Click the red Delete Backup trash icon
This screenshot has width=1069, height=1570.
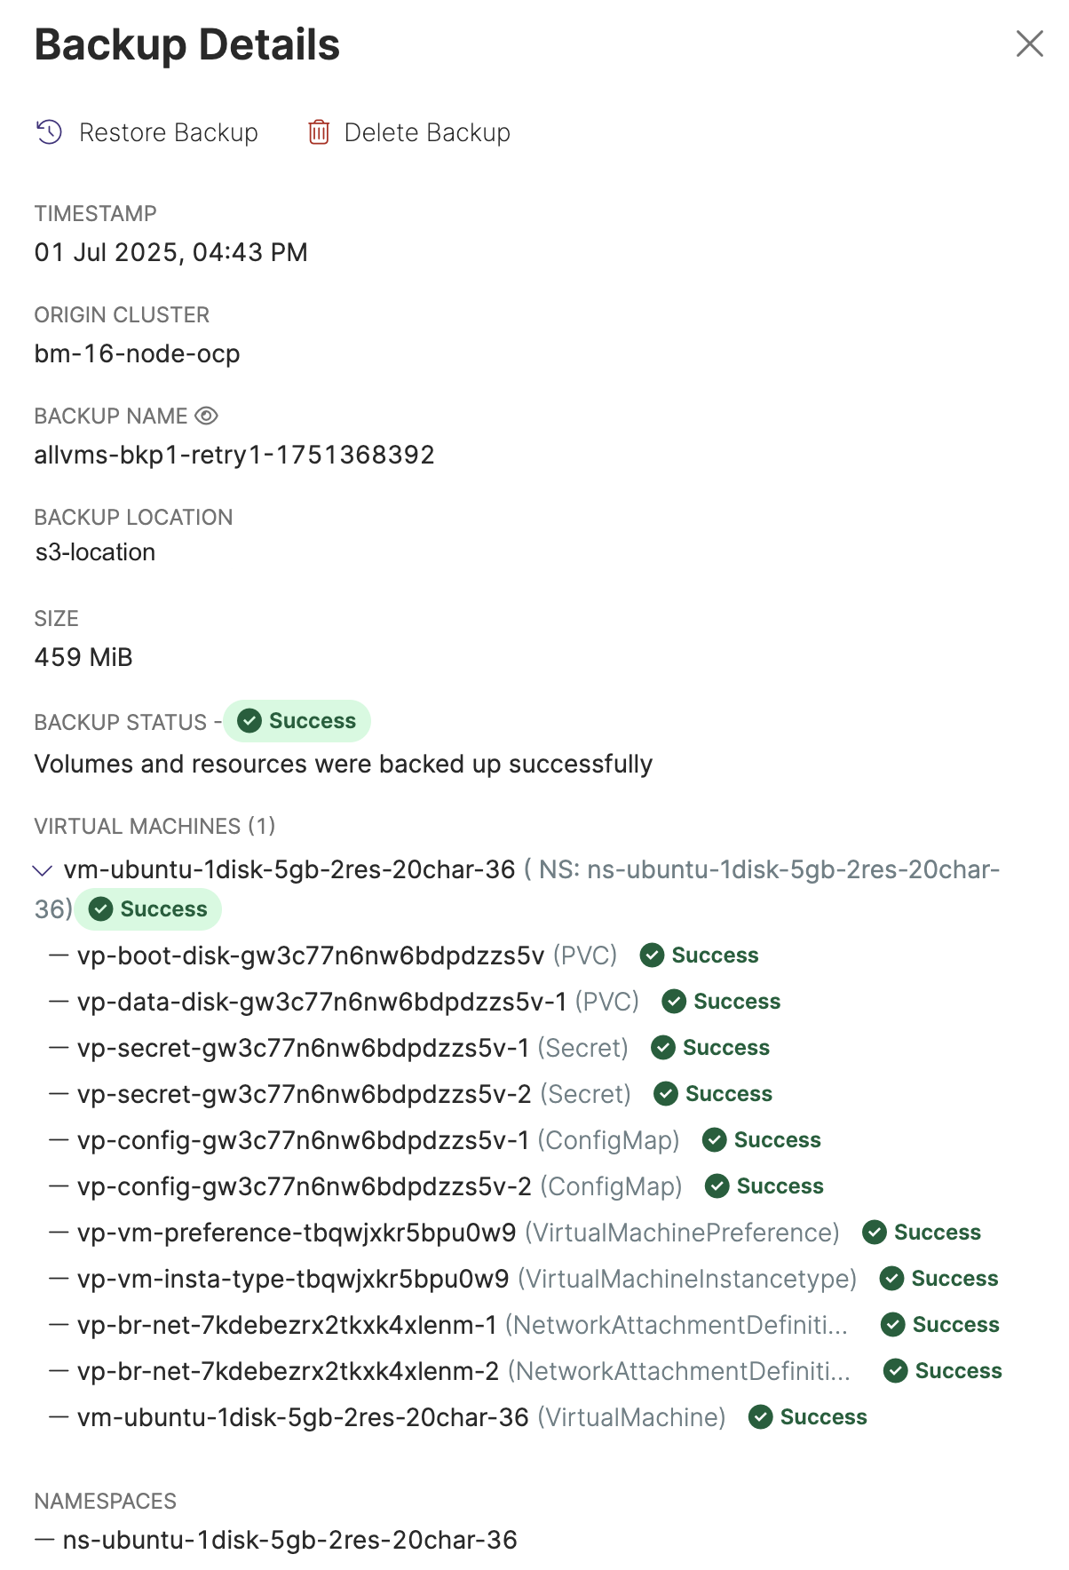(319, 132)
